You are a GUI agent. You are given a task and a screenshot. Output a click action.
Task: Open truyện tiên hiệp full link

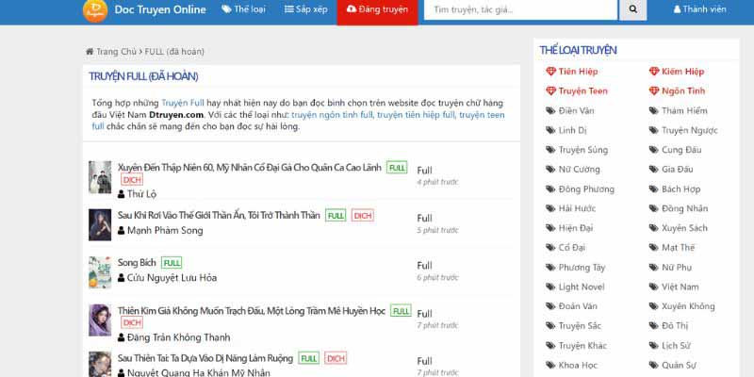[x=416, y=115]
